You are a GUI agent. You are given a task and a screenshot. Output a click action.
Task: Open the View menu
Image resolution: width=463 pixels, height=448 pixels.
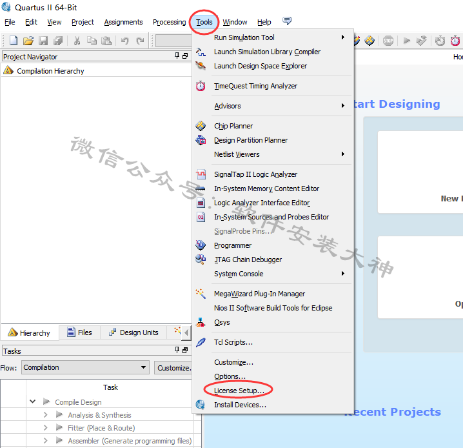tap(54, 22)
